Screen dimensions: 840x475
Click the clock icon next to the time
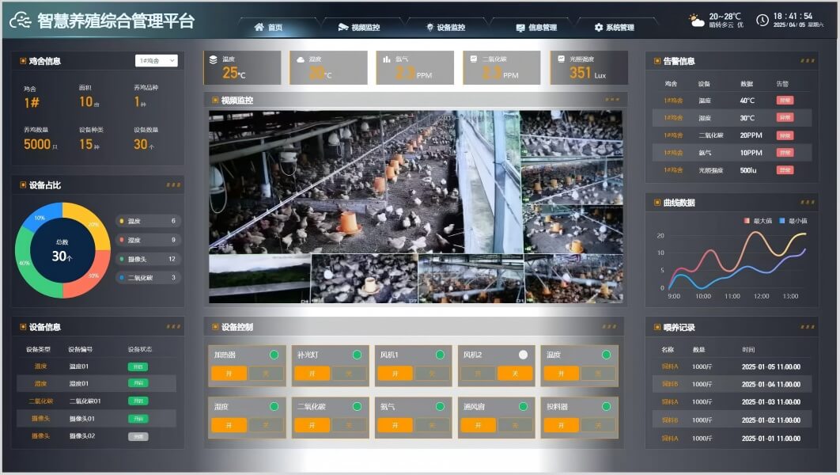[x=762, y=21]
